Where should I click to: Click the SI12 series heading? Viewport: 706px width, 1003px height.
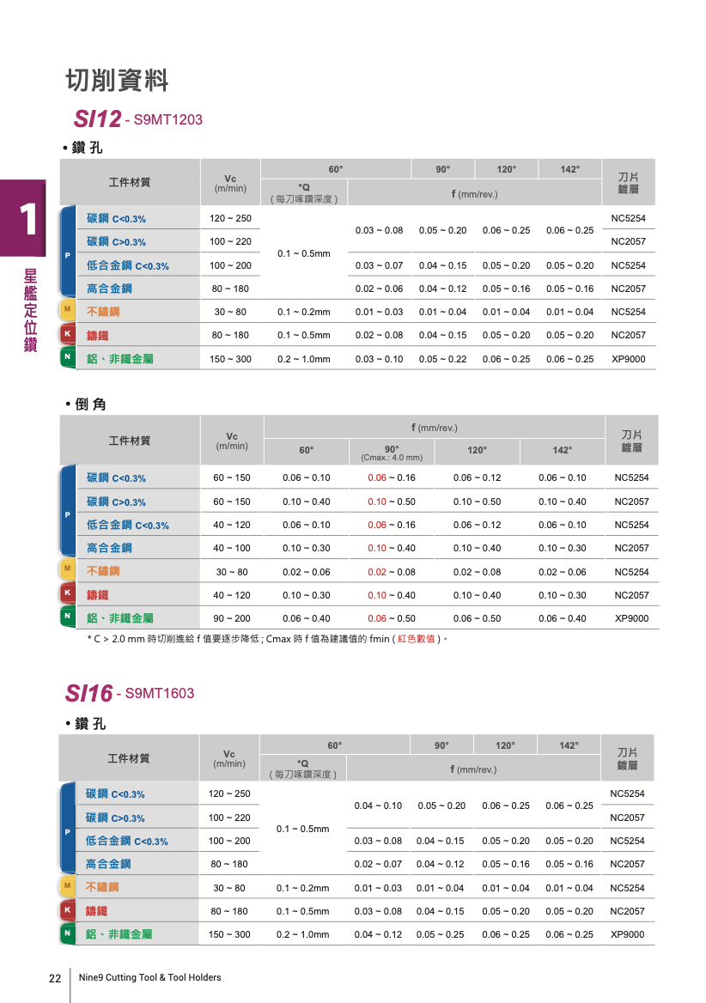pyautogui.click(x=96, y=119)
